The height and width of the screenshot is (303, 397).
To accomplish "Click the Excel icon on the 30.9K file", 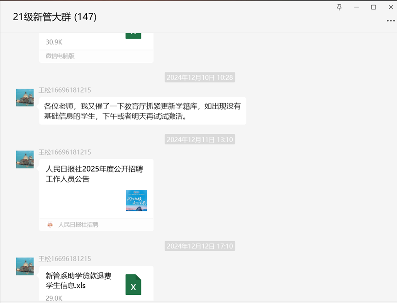I will [133, 34].
